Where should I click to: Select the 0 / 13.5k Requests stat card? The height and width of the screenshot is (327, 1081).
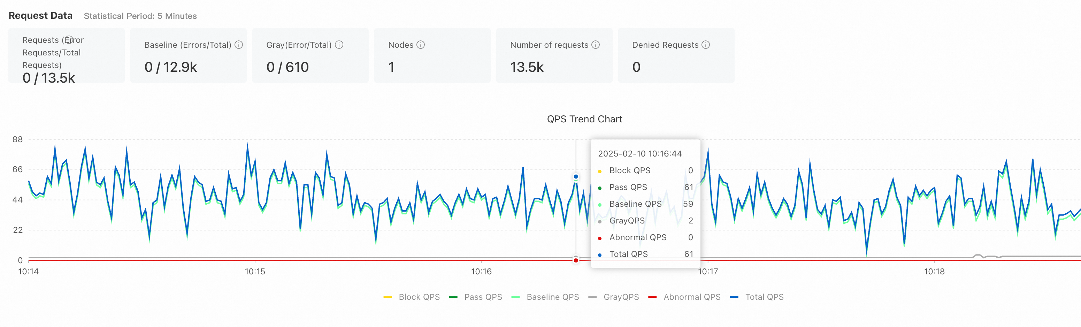[66, 55]
